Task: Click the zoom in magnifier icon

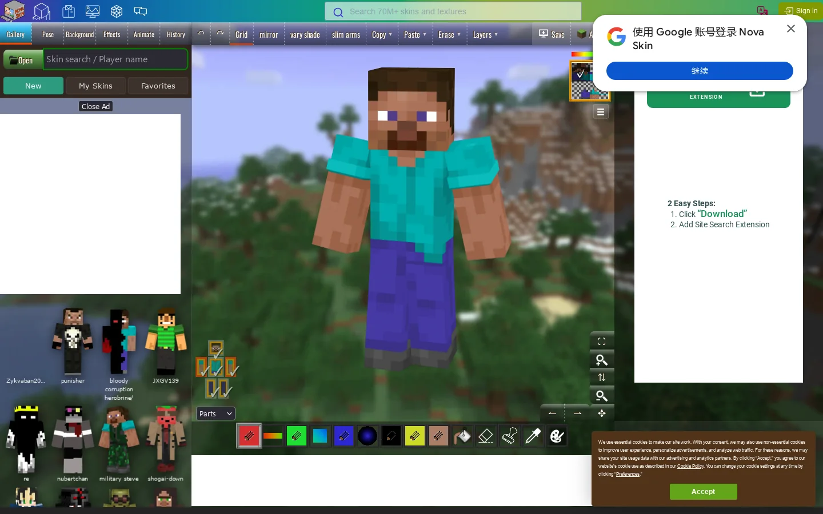Action: 602,360
